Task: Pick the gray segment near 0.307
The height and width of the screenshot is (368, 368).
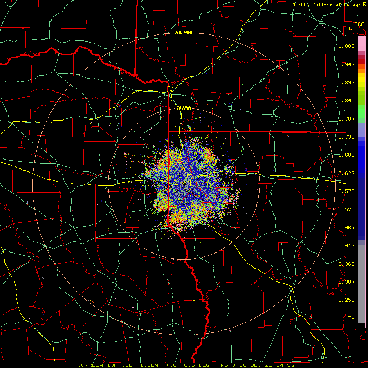Action: [361, 284]
